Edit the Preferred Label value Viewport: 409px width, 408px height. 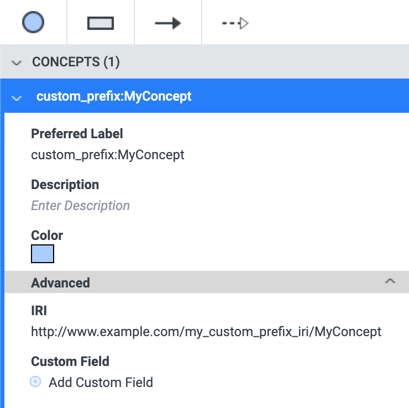pos(107,155)
